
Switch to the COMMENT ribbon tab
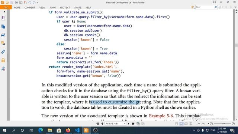coord(30,7)
